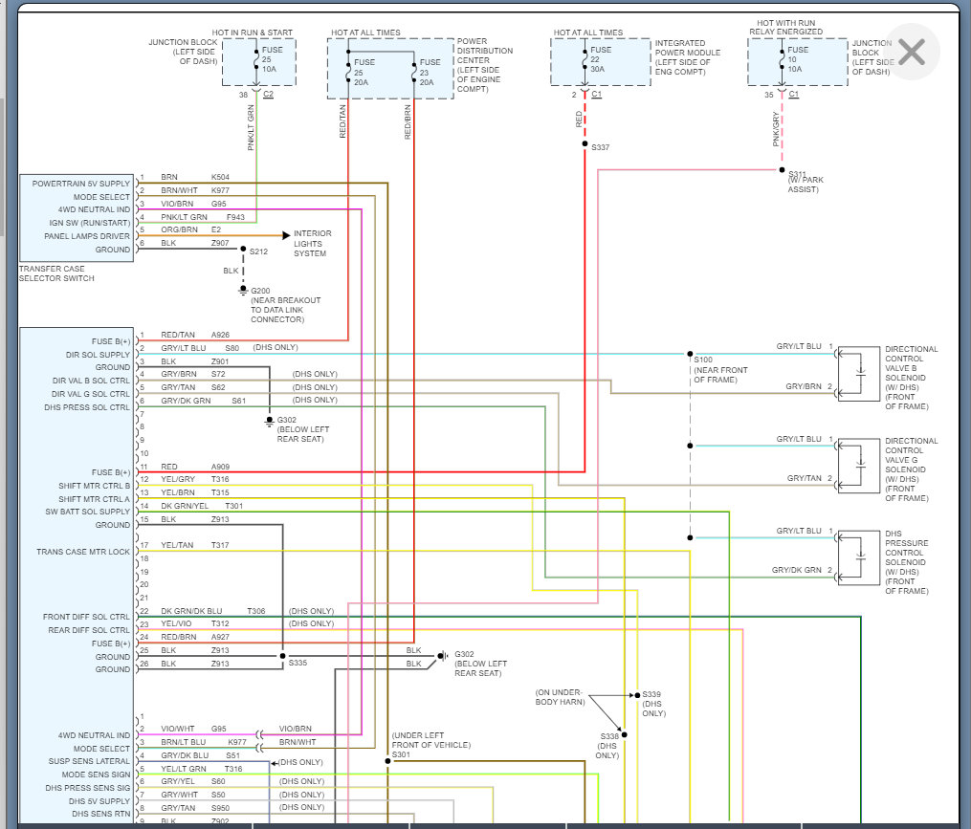971x829 pixels.
Task: Click "DIR VAL G SOL CTRL" label
Action: 91,394
